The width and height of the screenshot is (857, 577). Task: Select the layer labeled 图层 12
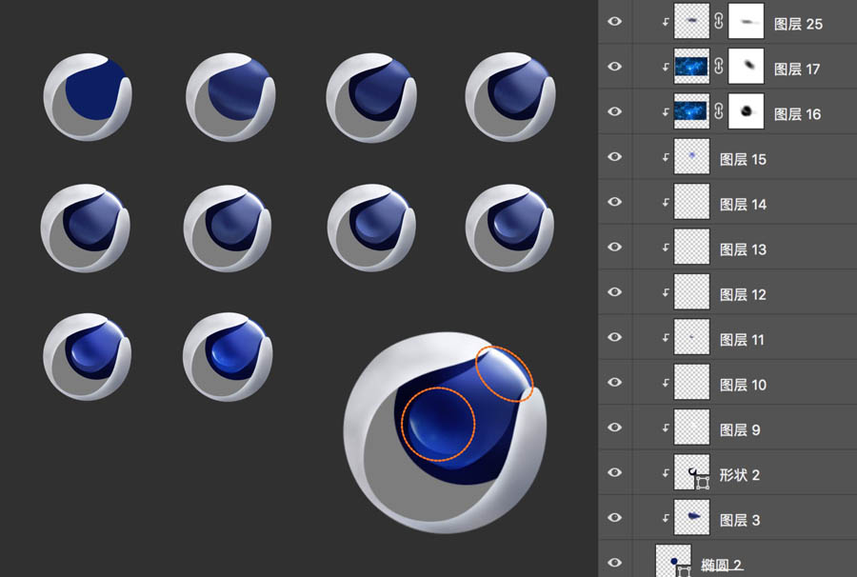pos(743,295)
